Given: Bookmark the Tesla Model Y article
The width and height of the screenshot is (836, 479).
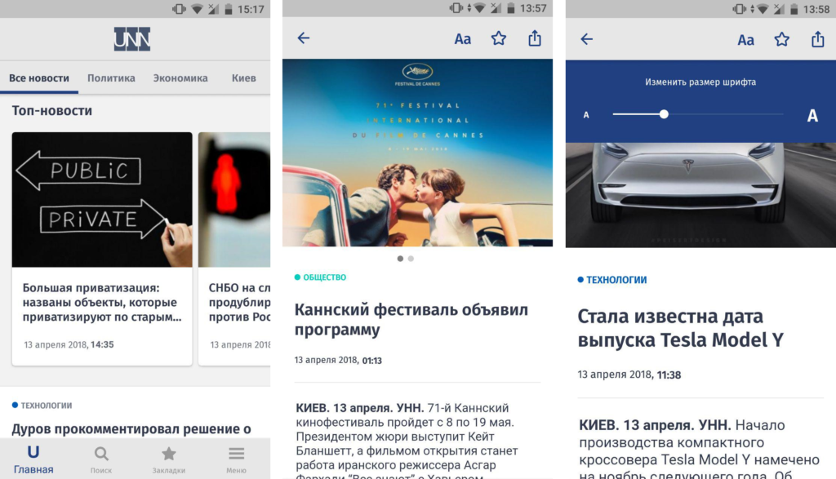Looking at the screenshot, I should [781, 39].
